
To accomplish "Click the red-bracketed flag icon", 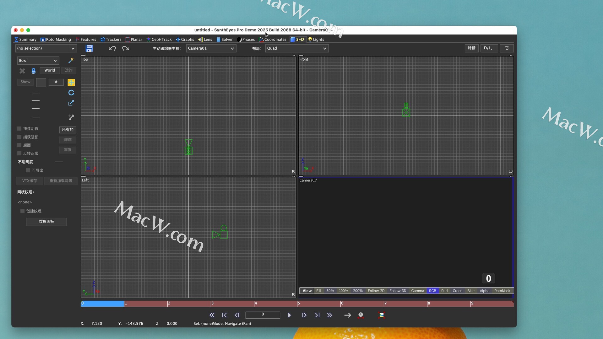I will pyautogui.click(x=382, y=315).
